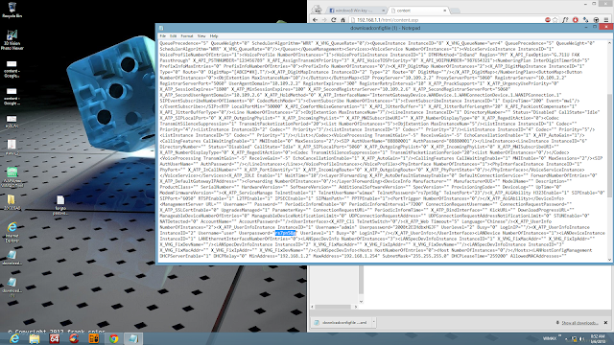Viewport: 614px width, 345px height.
Task: Click the highlighted Userpassword value in Notepad
Action: tap(285, 233)
